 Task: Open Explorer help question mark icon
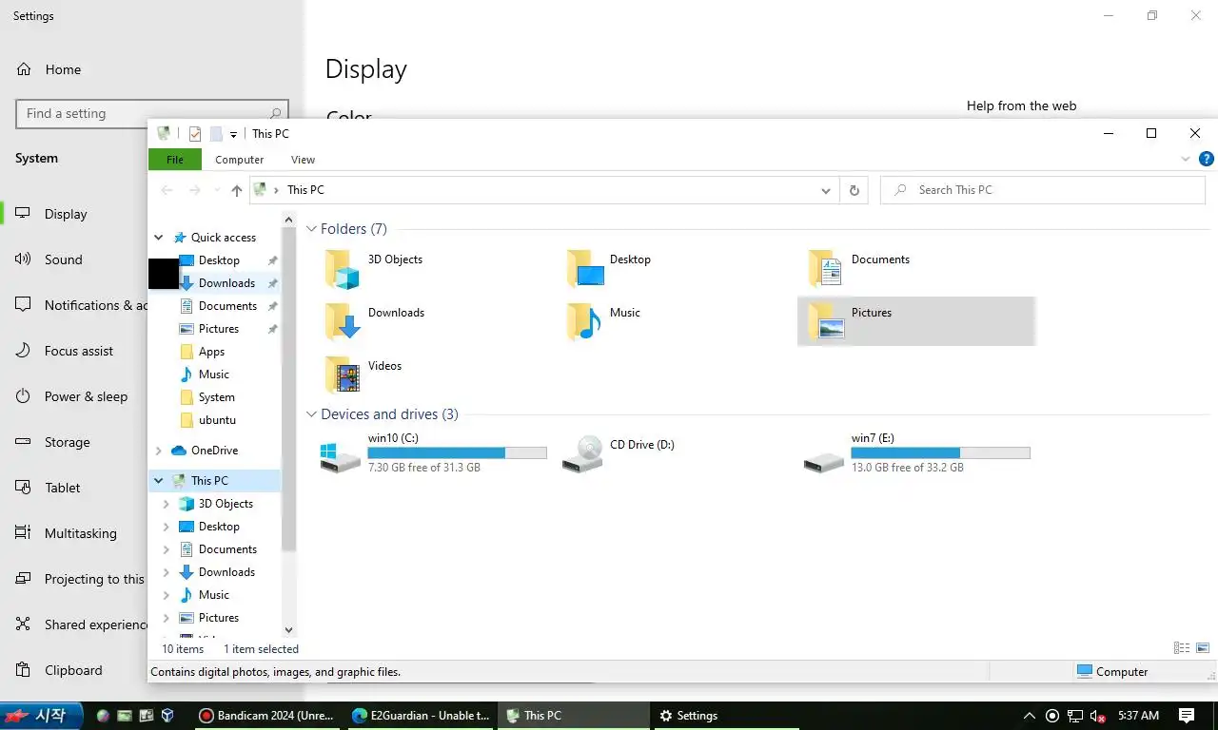click(x=1206, y=160)
